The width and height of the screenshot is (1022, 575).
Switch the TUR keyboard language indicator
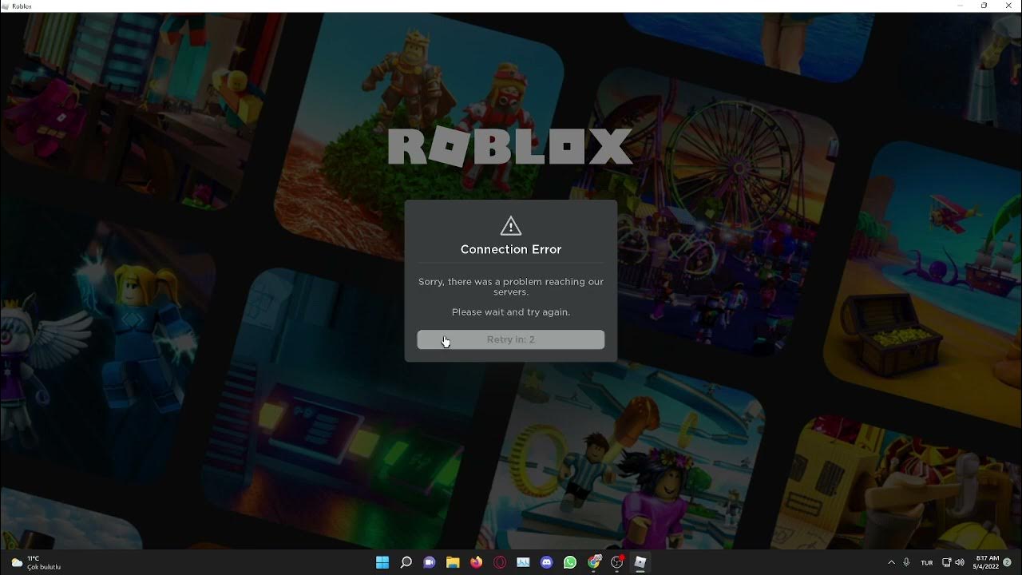926,562
